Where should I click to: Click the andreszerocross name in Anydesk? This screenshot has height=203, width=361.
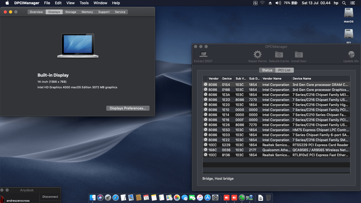[18, 201]
